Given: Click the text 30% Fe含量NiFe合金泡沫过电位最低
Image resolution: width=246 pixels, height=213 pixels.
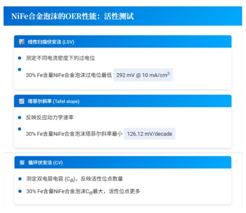Looking at the screenshot, I should click(68, 76).
